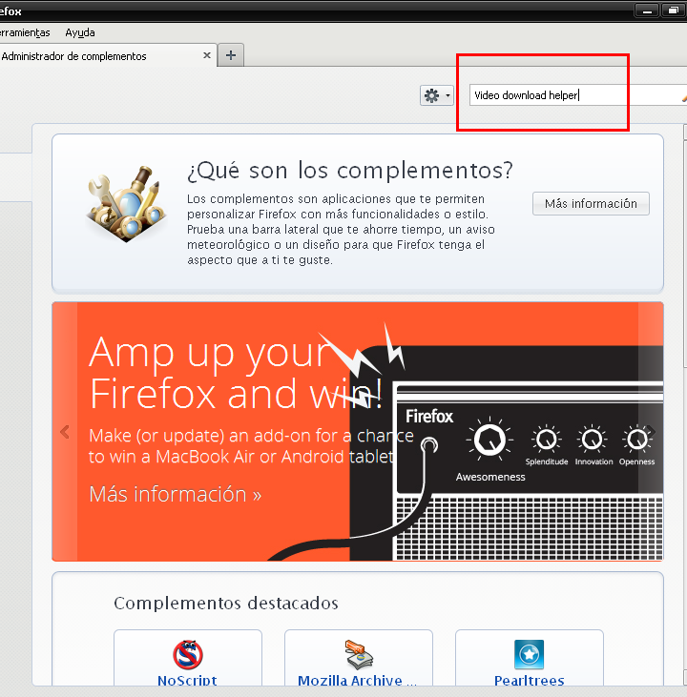Click the Pearltrees star icon
The width and height of the screenshot is (687, 697).
tap(529, 654)
